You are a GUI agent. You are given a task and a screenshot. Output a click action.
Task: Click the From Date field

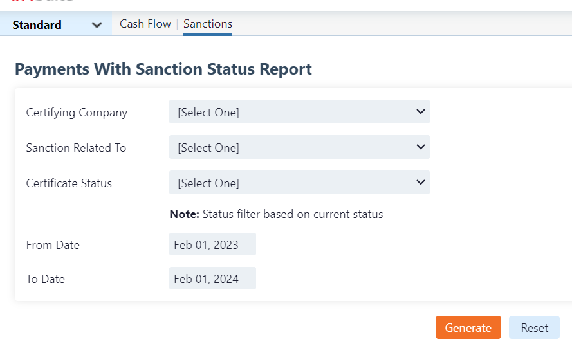pyautogui.click(x=212, y=244)
